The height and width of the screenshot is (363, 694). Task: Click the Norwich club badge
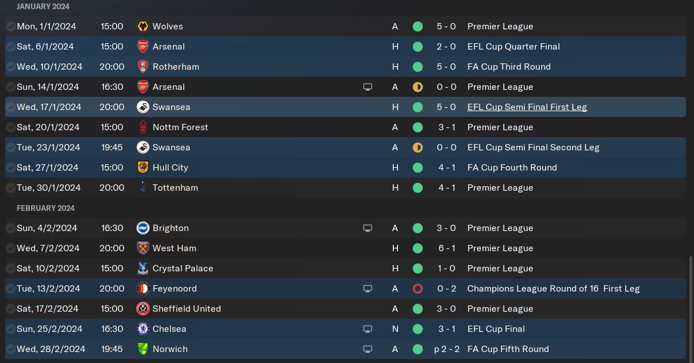point(143,349)
